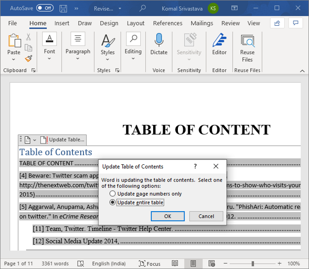Open the References tab

(167, 23)
